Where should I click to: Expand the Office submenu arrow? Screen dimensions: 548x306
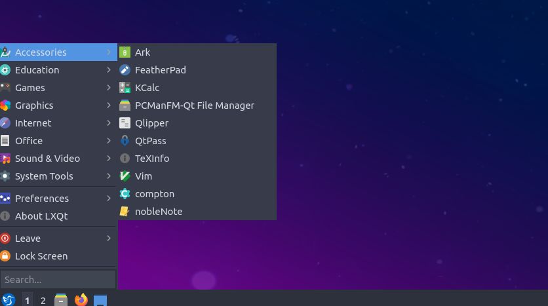[x=109, y=140]
